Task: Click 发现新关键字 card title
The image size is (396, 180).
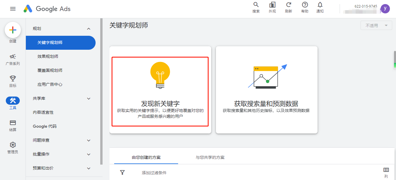Action: point(160,104)
